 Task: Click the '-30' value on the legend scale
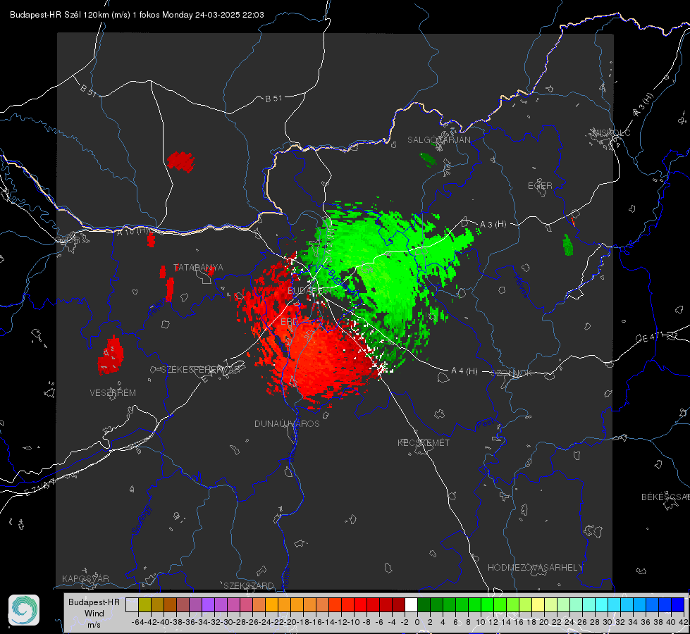point(227,622)
